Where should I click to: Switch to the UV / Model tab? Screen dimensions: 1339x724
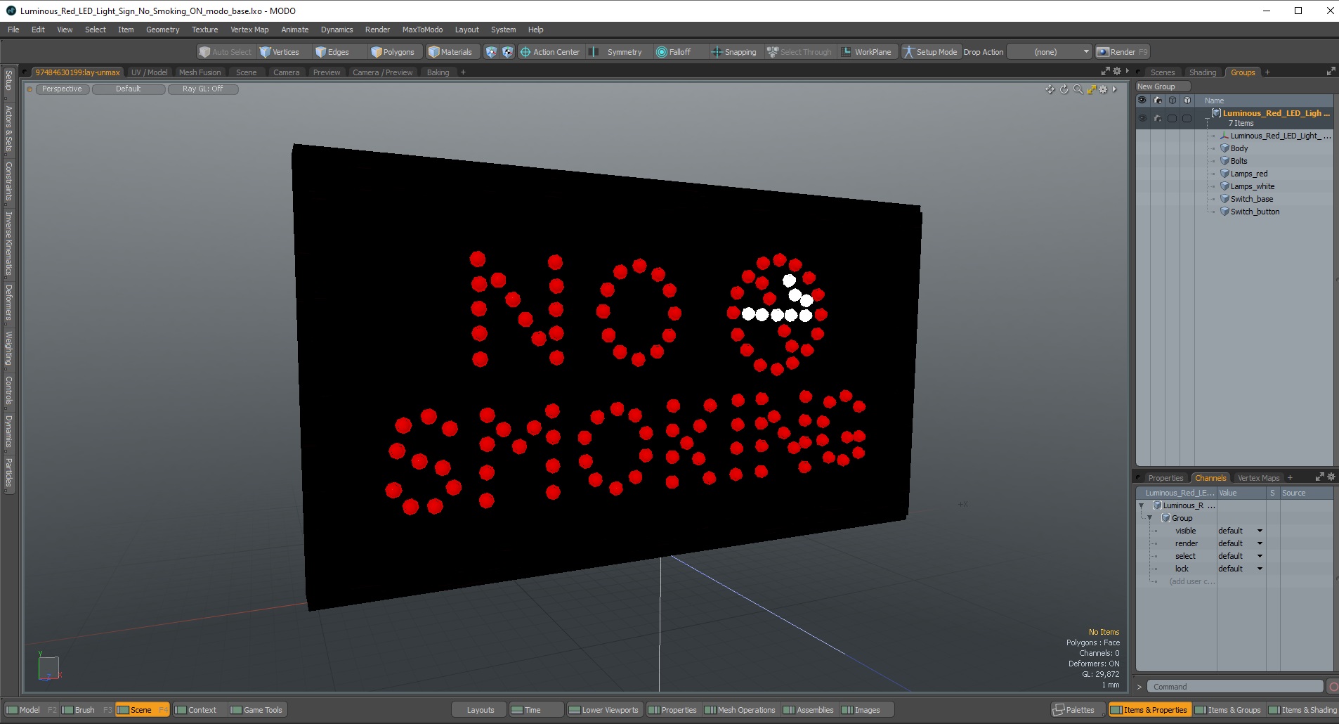point(149,72)
